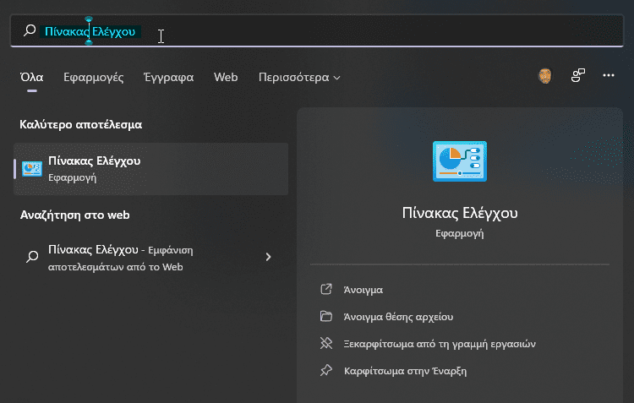Expand the Περισσότερα dropdown
Screen dimensions: 634x403
coord(299,77)
